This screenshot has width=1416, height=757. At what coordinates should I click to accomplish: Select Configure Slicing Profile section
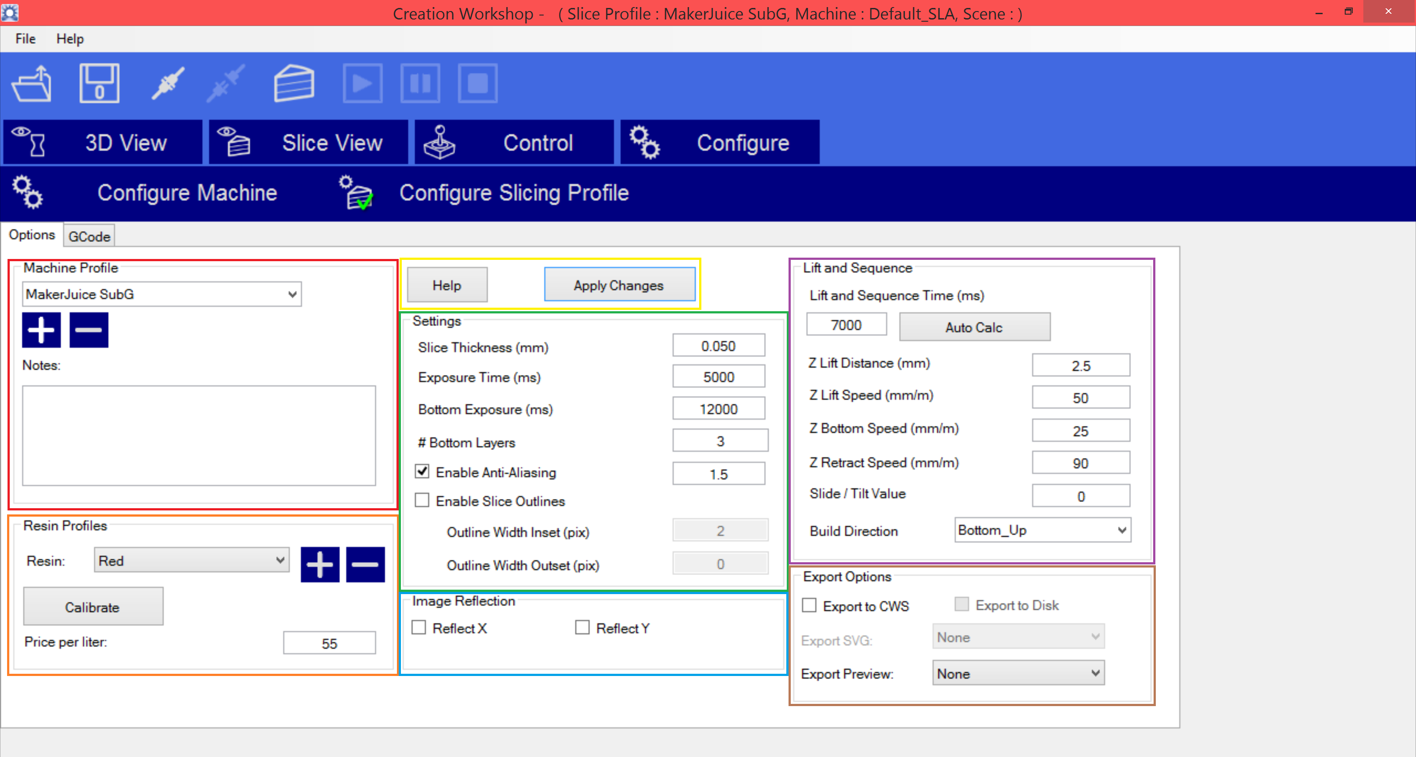click(484, 193)
